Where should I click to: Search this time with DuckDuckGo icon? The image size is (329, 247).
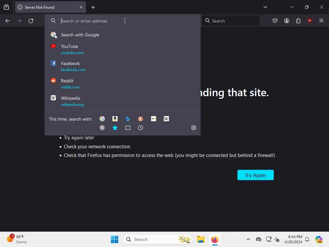pyautogui.click(x=141, y=119)
